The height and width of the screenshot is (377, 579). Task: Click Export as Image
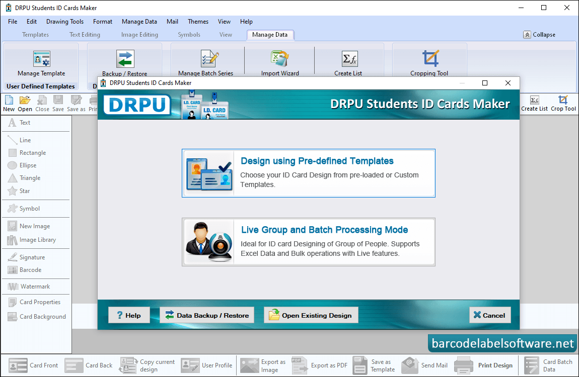263,365
